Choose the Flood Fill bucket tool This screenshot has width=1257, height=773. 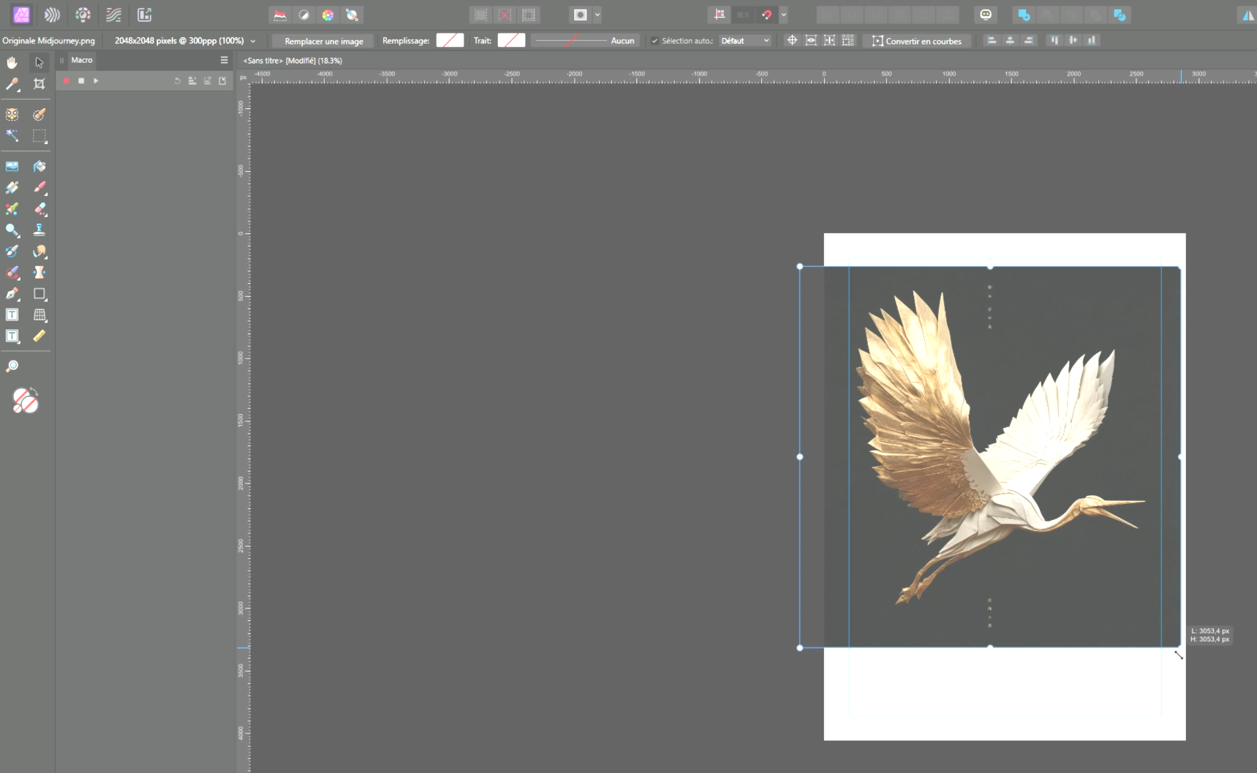(x=39, y=167)
